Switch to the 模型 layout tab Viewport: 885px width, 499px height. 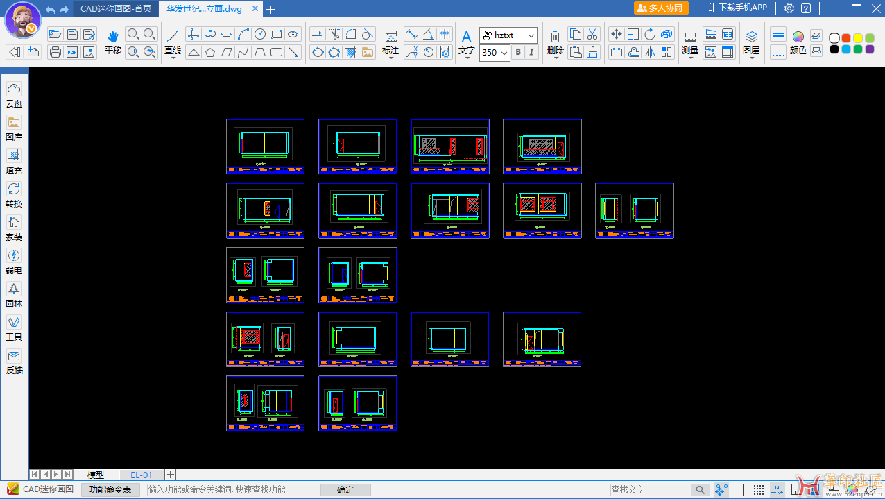pos(96,475)
